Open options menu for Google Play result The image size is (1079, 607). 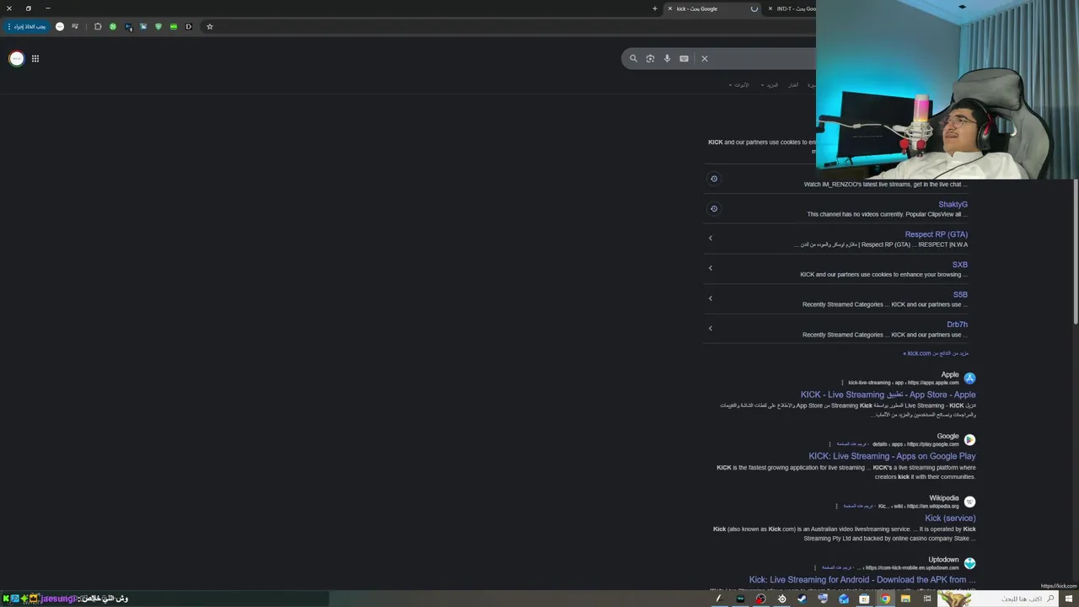[830, 444]
